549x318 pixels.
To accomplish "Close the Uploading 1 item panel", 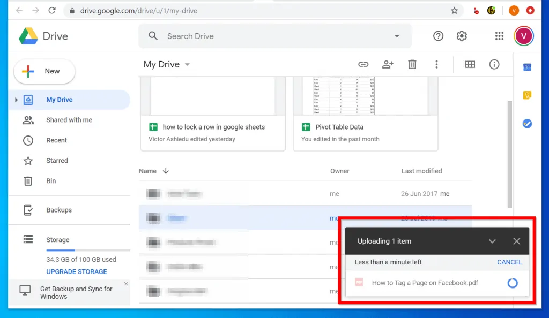I will (x=516, y=241).
